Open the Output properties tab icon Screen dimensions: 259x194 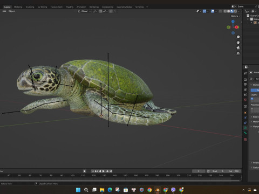[245, 85]
